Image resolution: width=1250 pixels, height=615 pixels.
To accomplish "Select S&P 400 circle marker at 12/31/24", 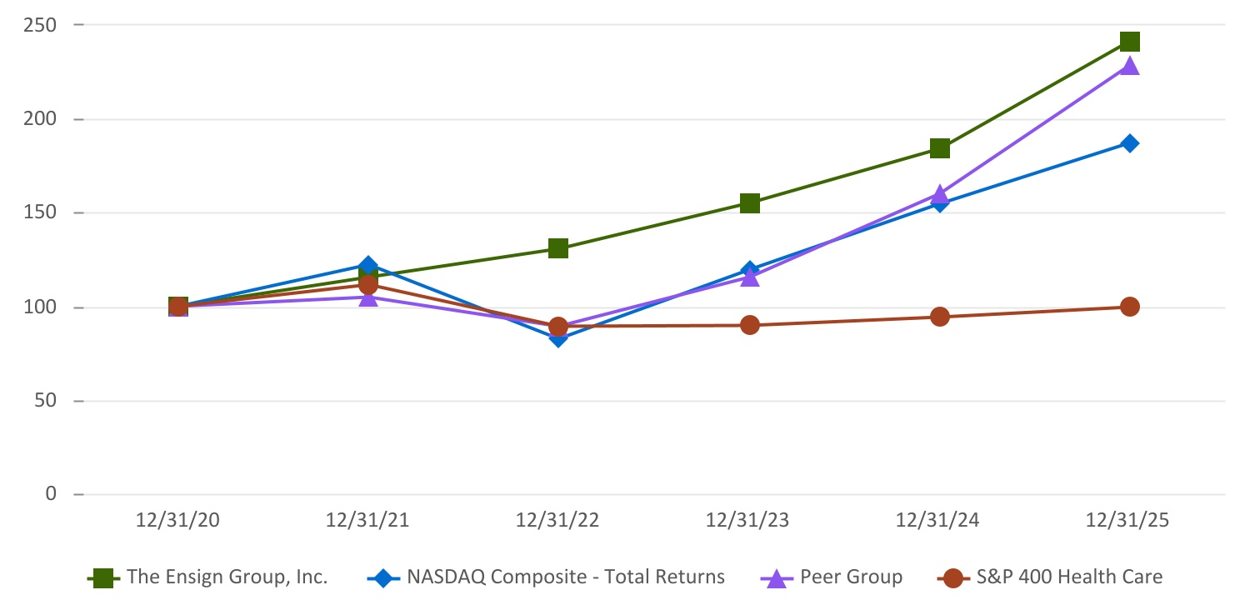I will [940, 317].
